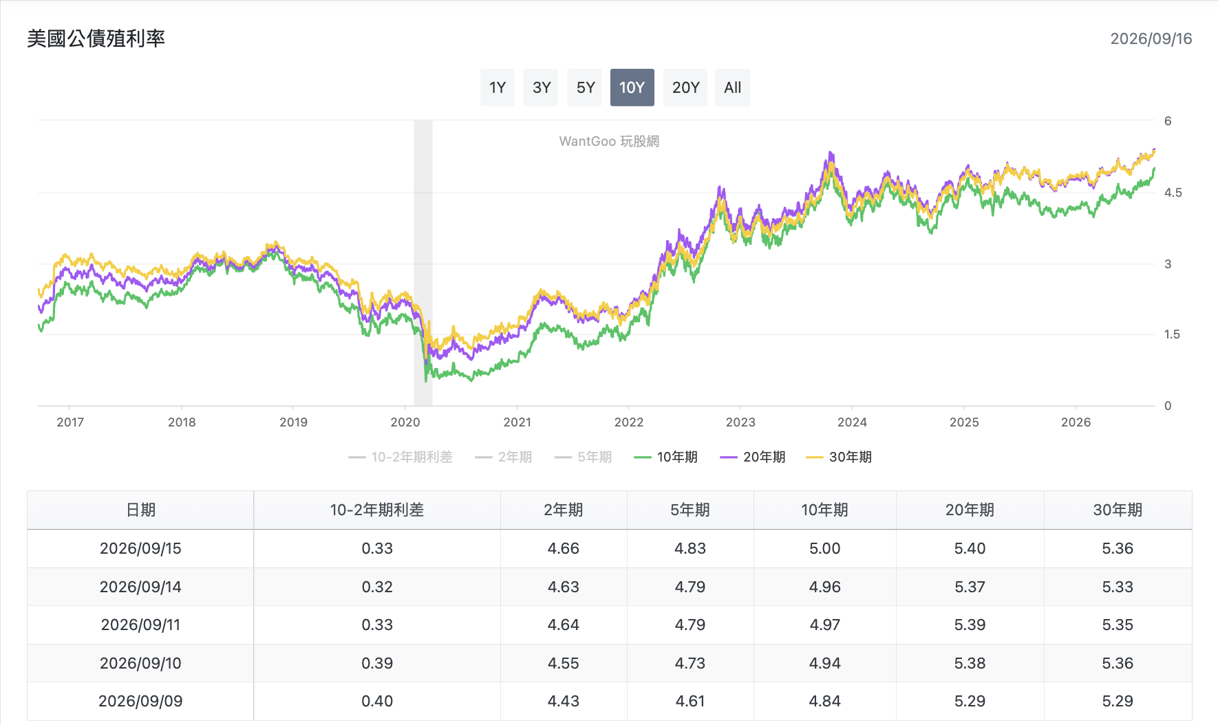1218x725 pixels.
Task: Click the 4.83 five-year yield value
Action: [690, 548]
